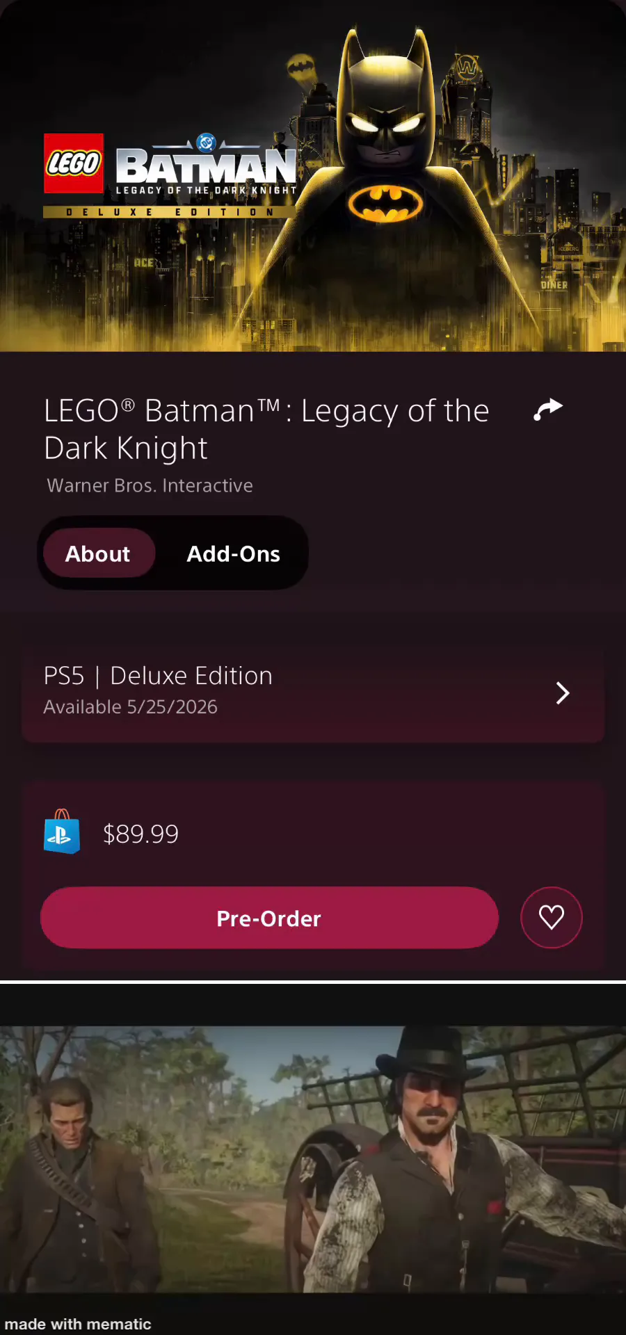Switch to the Add-Ons tab
Image resolution: width=626 pixels, height=1335 pixels.
click(233, 553)
